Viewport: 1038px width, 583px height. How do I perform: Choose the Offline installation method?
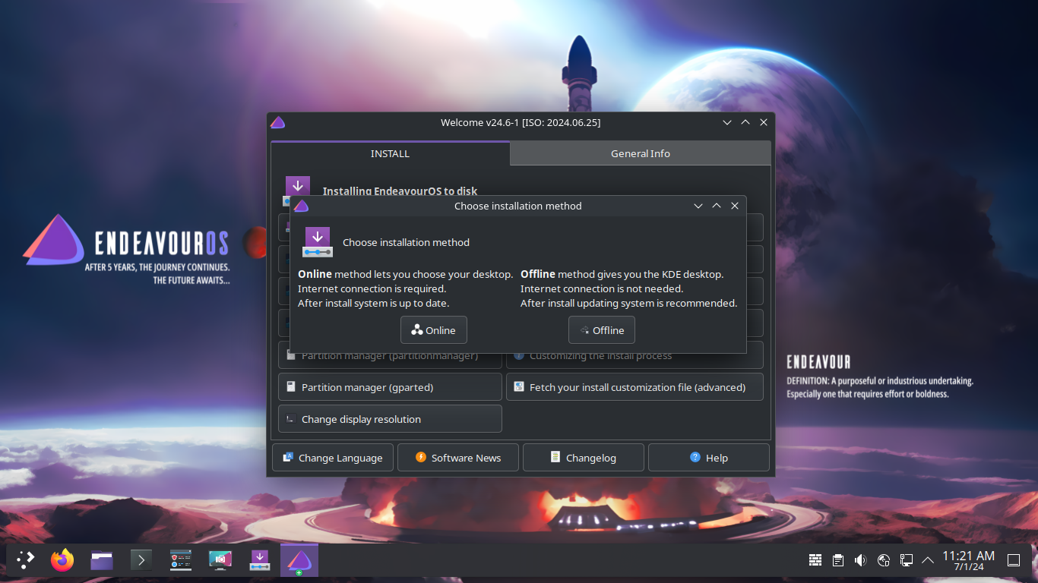click(601, 330)
